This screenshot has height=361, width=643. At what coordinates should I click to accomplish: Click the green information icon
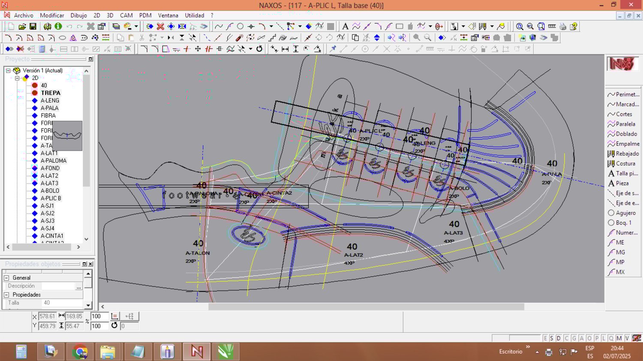[58, 27]
